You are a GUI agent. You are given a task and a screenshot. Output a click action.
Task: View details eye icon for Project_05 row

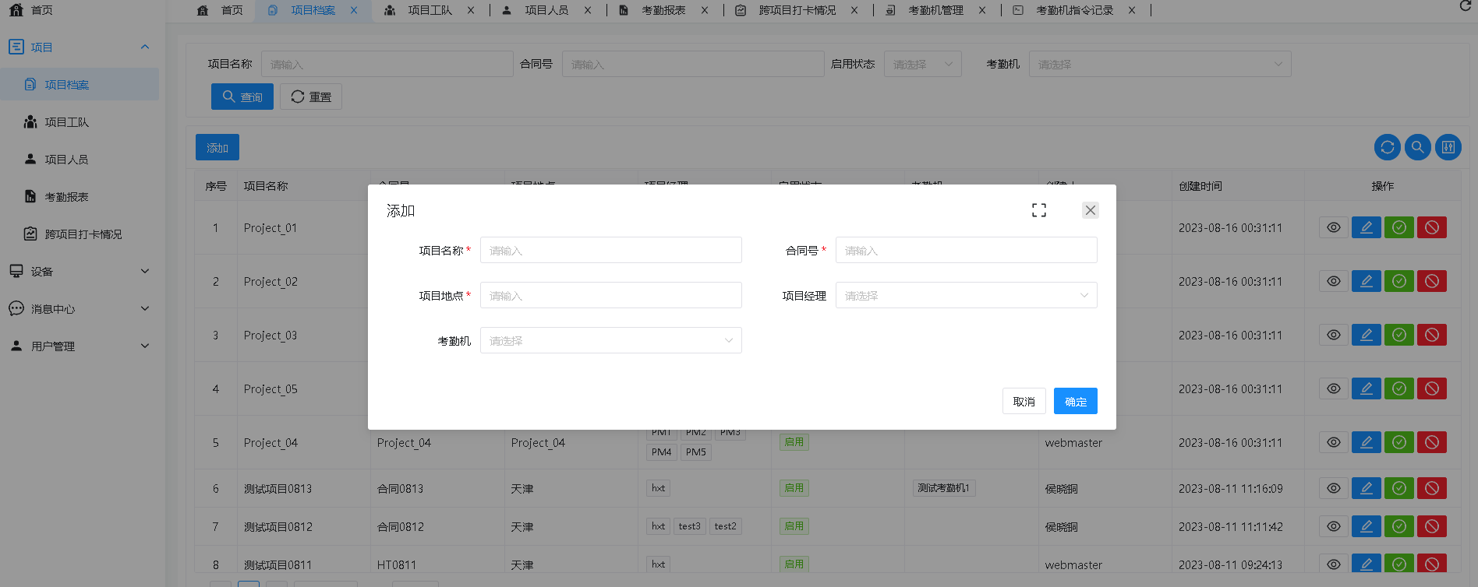(1334, 388)
